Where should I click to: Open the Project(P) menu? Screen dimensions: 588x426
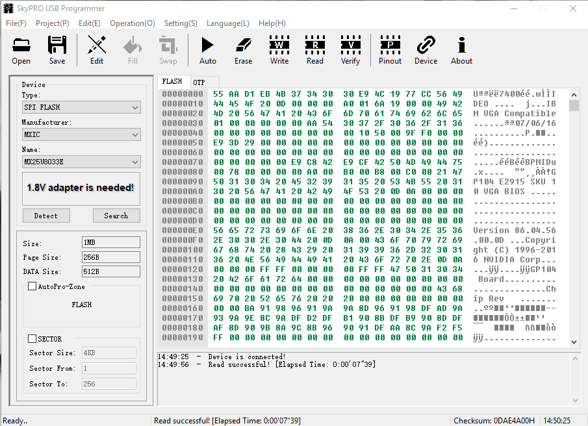point(53,23)
